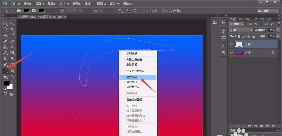Choose the Gradient tool

(12, 53)
